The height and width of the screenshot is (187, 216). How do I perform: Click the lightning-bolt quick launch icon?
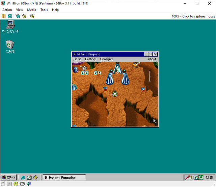35,178
